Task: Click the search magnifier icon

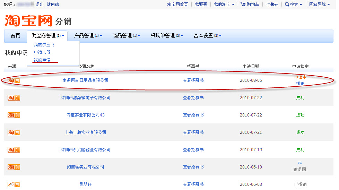Action: pos(287,5)
